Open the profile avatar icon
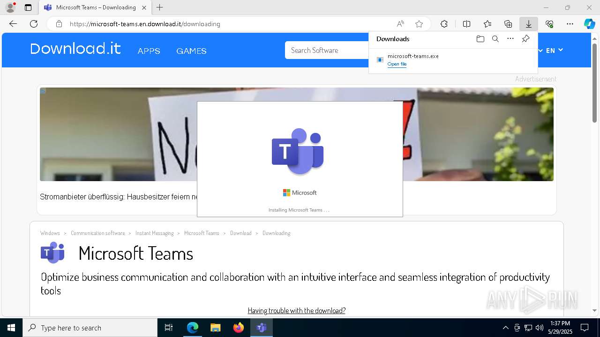The height and width of the screenshot is (337, 600). coord(10,7)
